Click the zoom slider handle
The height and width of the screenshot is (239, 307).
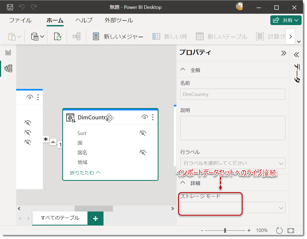[x=225, y=231]
